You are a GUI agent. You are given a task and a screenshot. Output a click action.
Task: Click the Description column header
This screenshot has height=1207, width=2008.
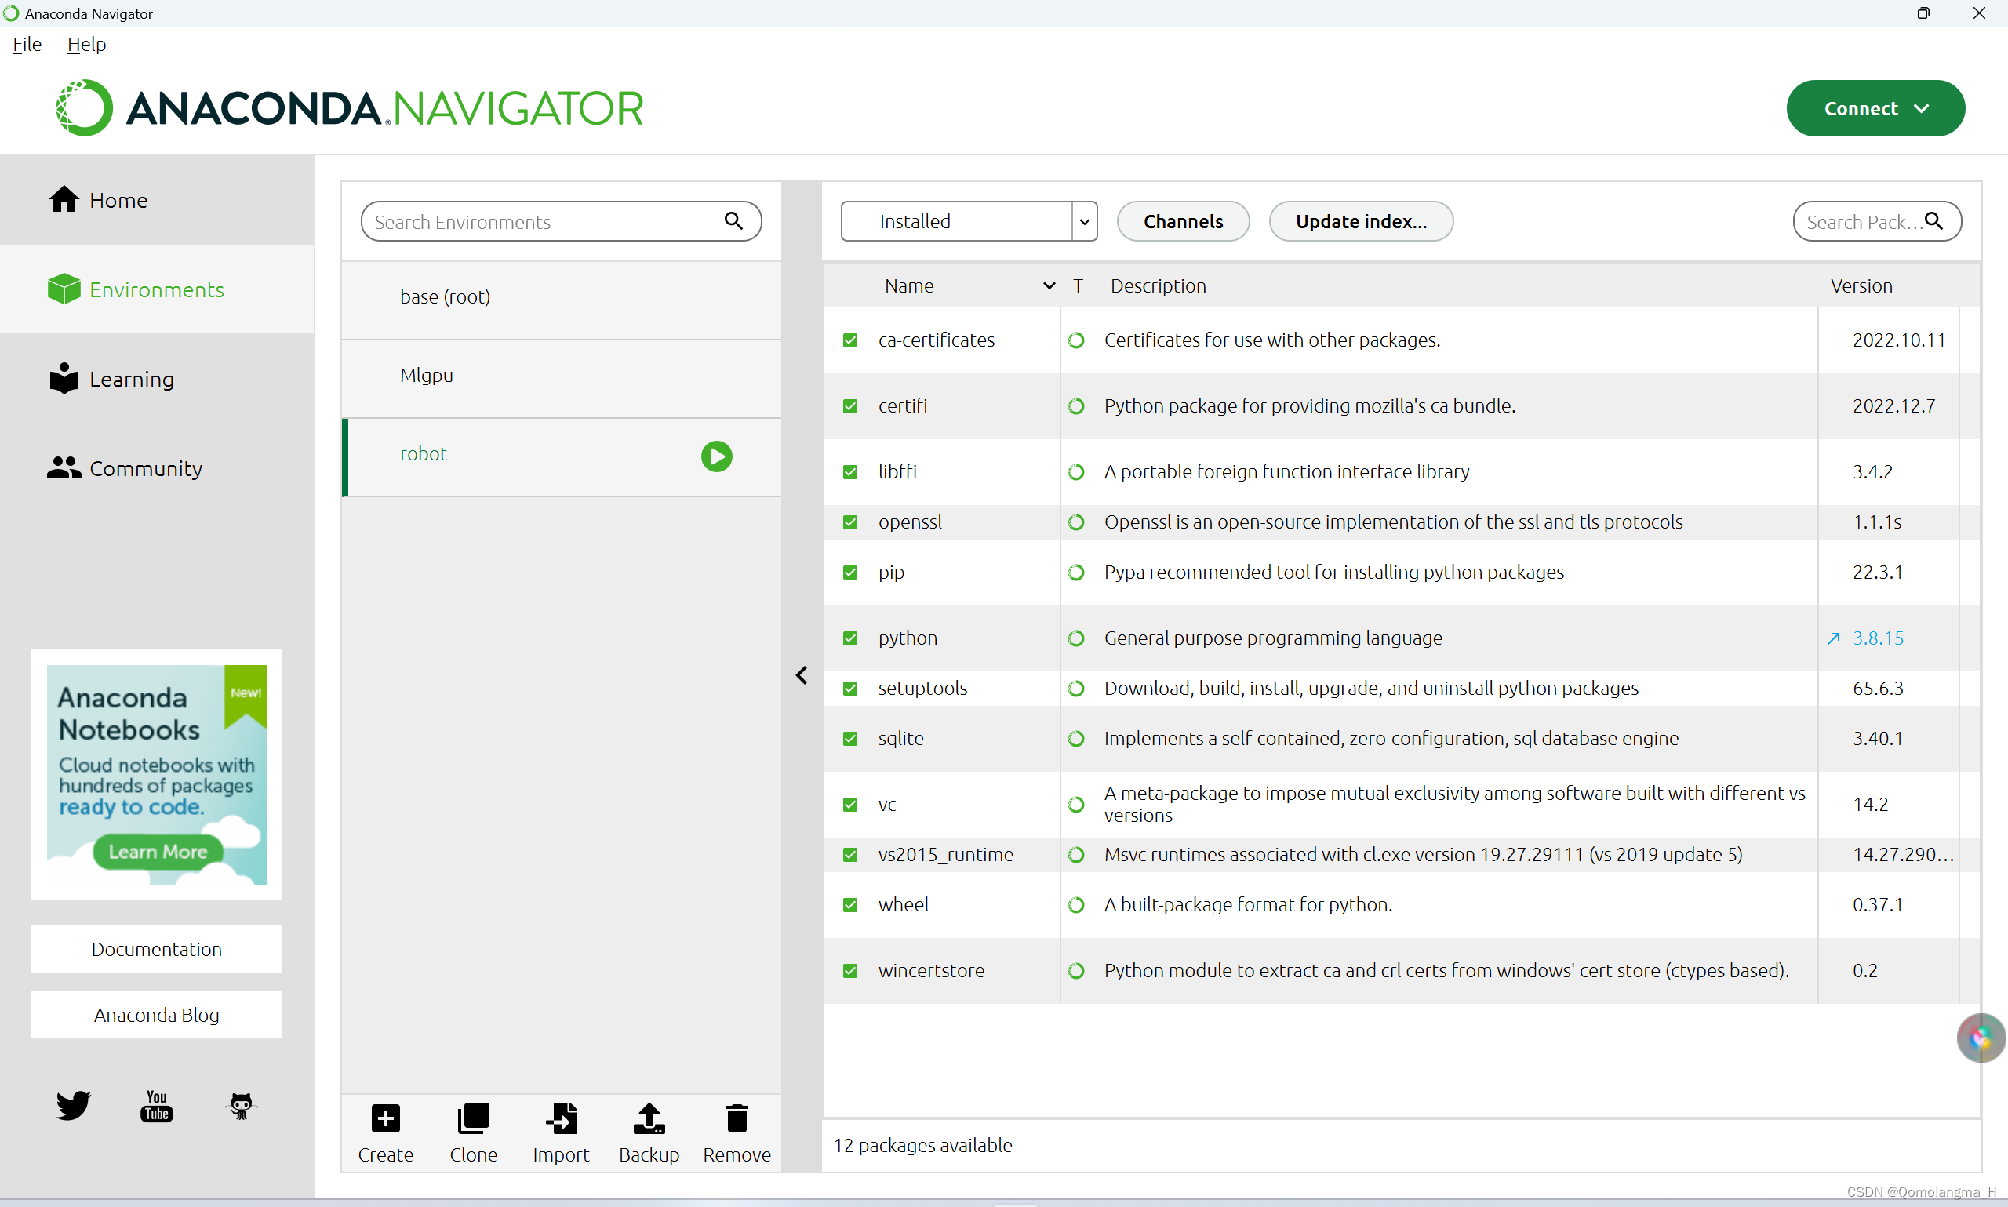click(1158, 286)
